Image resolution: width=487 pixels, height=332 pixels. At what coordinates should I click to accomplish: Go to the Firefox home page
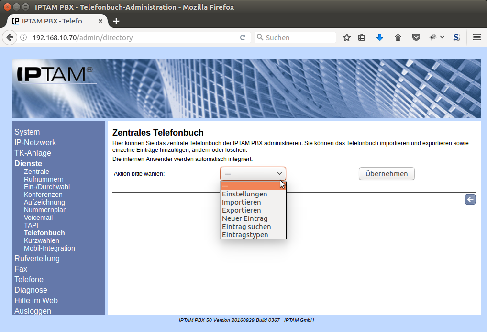tap(398, 37)
